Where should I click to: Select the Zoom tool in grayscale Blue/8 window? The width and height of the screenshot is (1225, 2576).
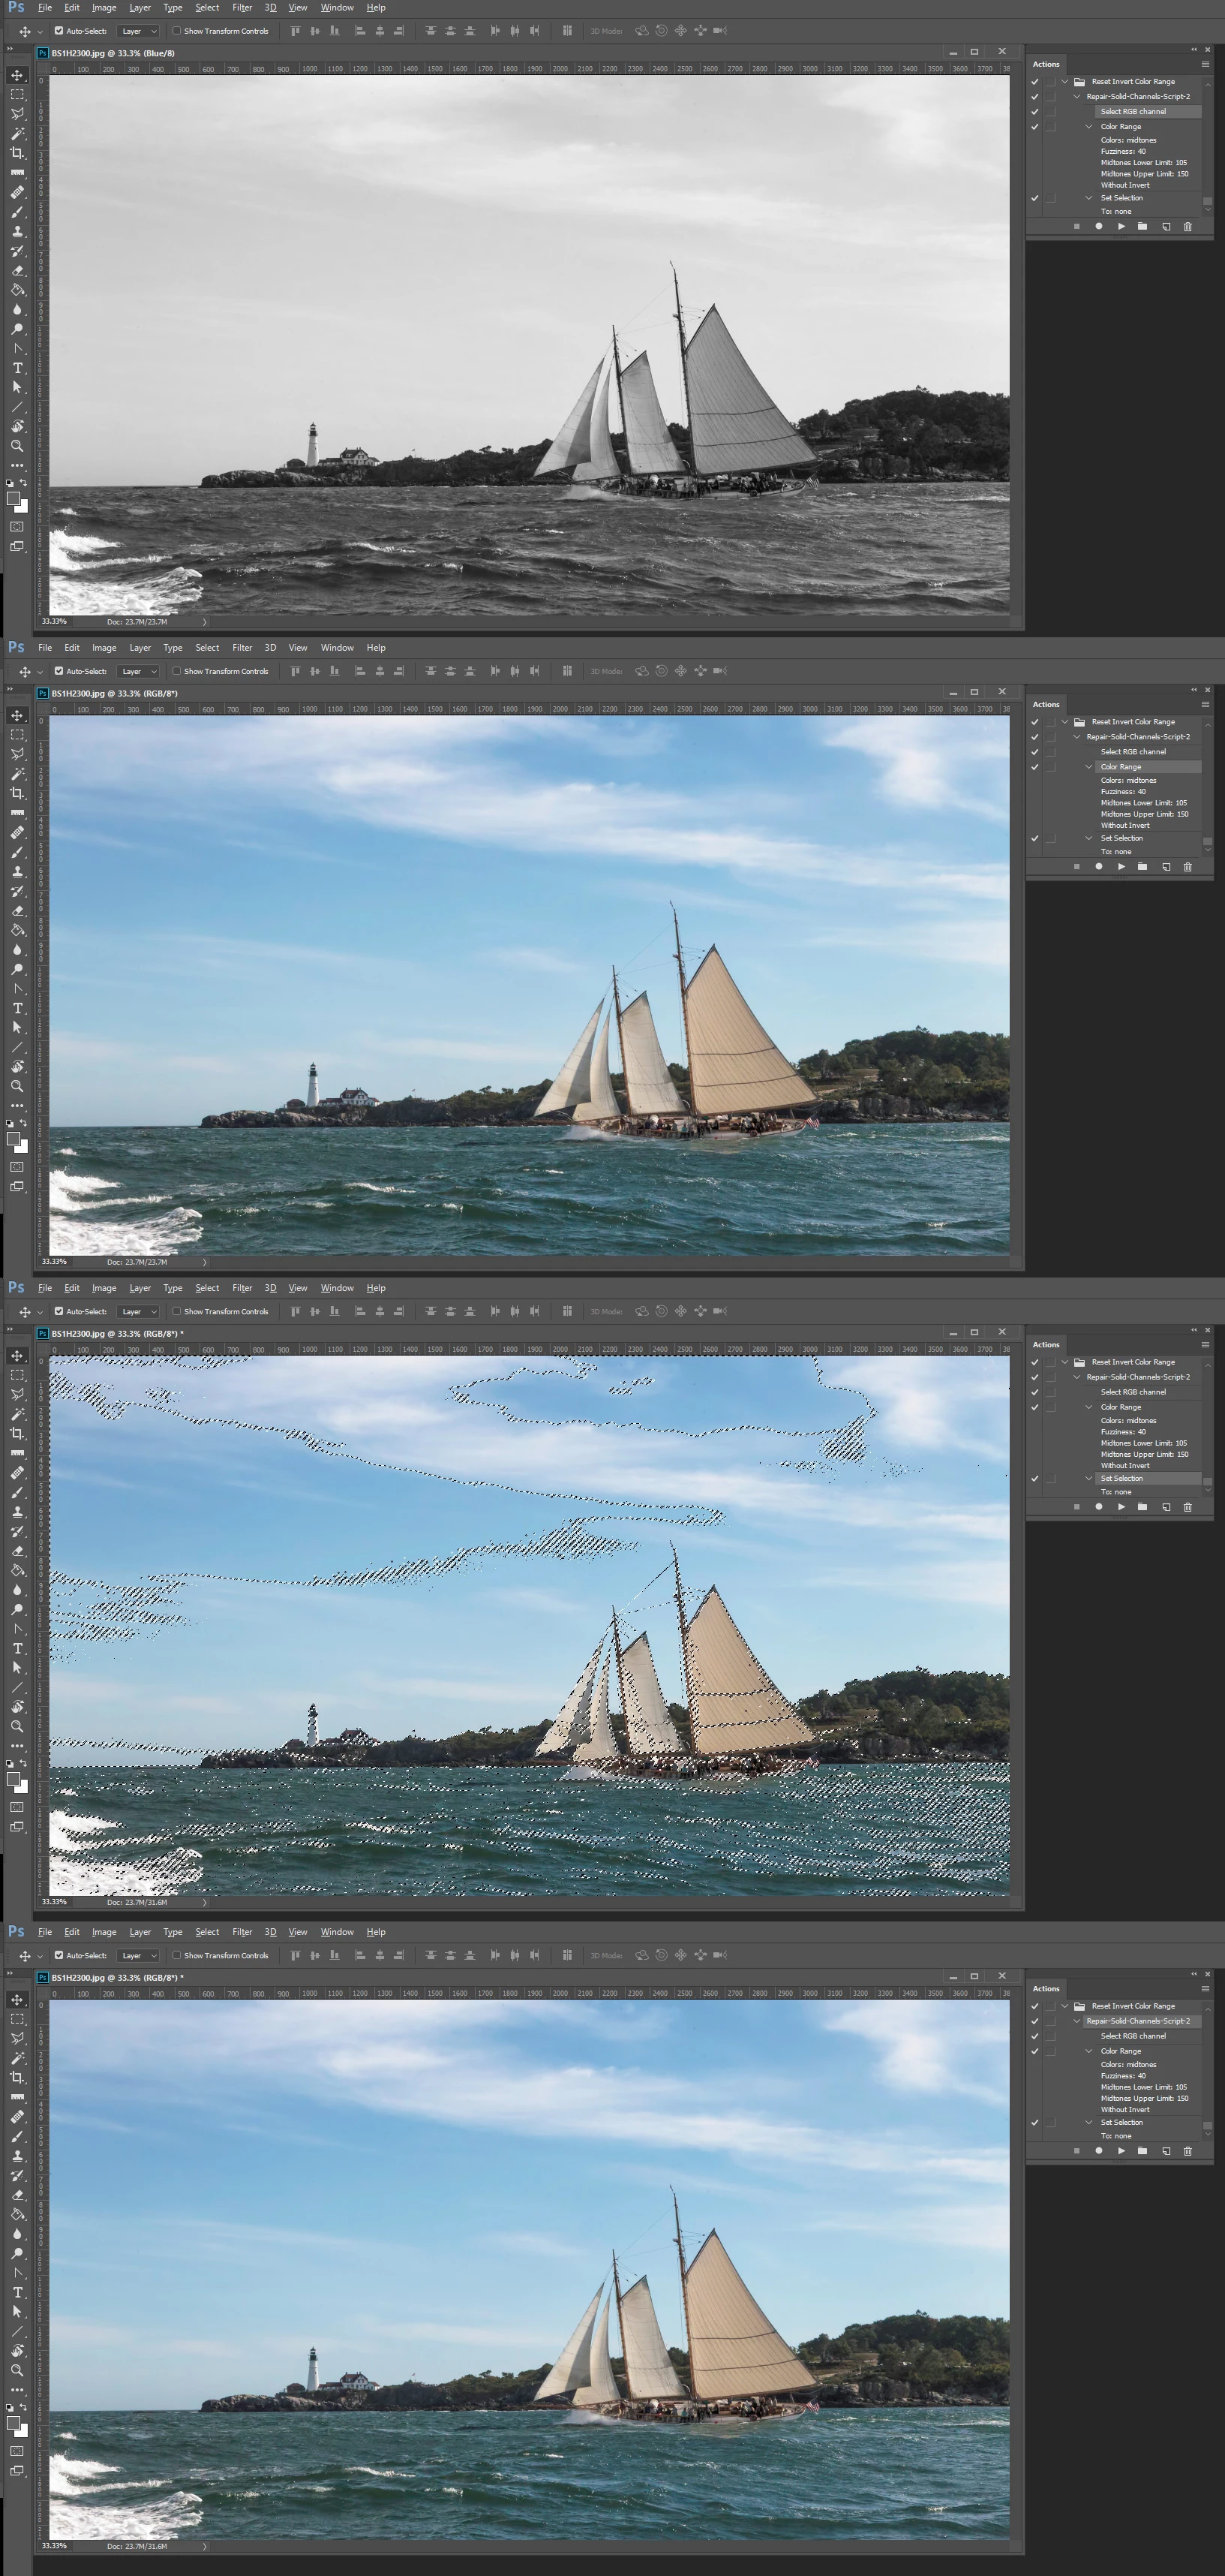(17, 446)
